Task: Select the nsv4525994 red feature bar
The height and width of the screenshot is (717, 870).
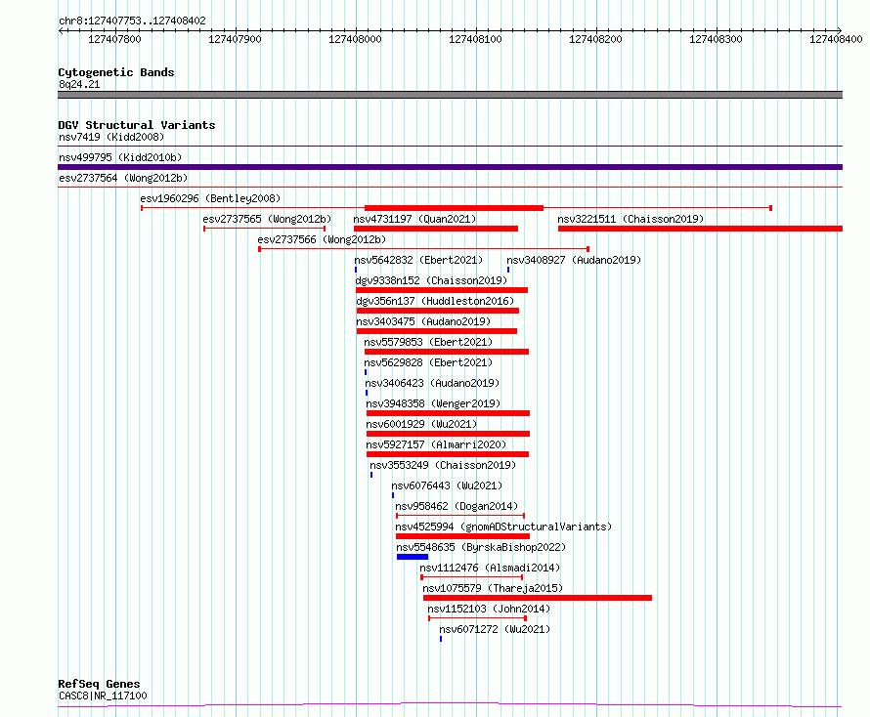Action: coord(462,536)
